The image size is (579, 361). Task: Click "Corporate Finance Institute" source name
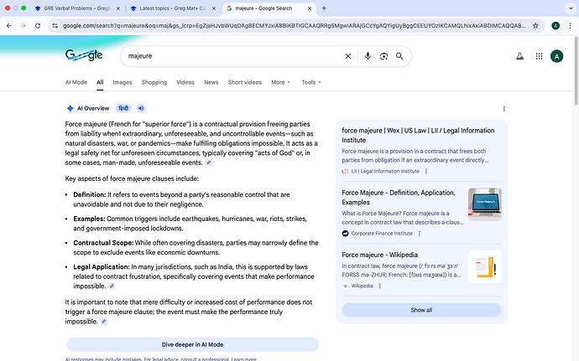coord(382,234)
